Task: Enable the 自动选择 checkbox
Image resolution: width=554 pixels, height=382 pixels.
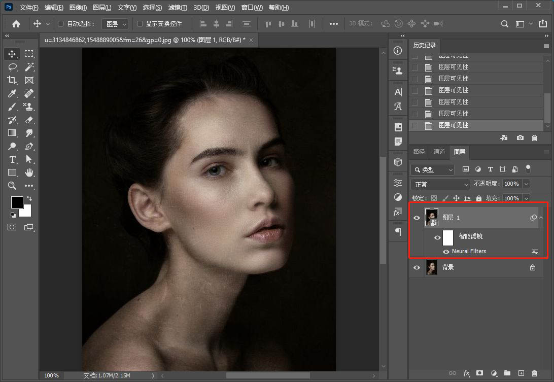Action: (x=61, y=24)
